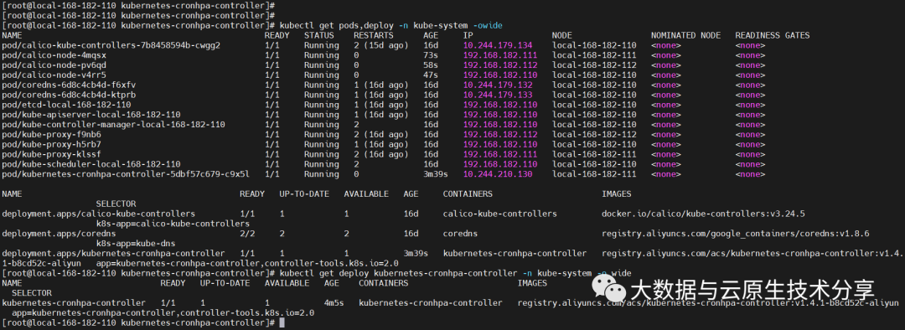Viewport: 905px width, 330px height.
Task: Click the selector k8s-app=calico-kube-controllers
Action: click(x=173, y=224)
